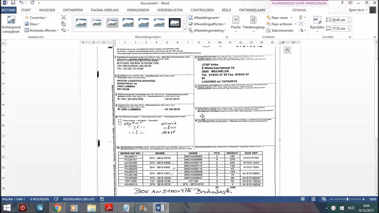This screenshot has width=379, height=213.
Task: Switch to the VERZENDLIJSTEN tab
Action: click(170, 10)
